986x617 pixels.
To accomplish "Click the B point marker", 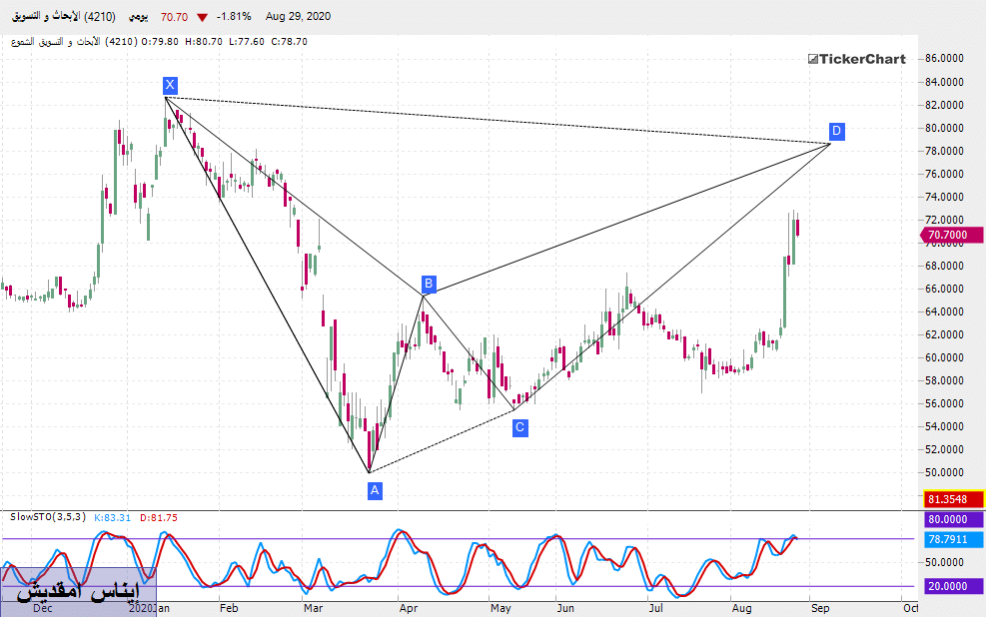I will (428, 285).
